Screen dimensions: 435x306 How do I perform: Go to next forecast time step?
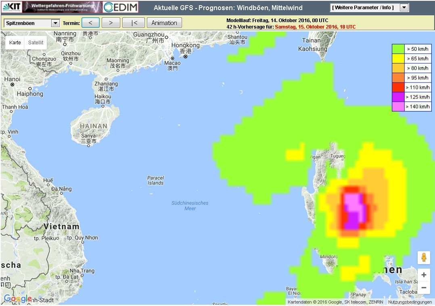point(111,23)
